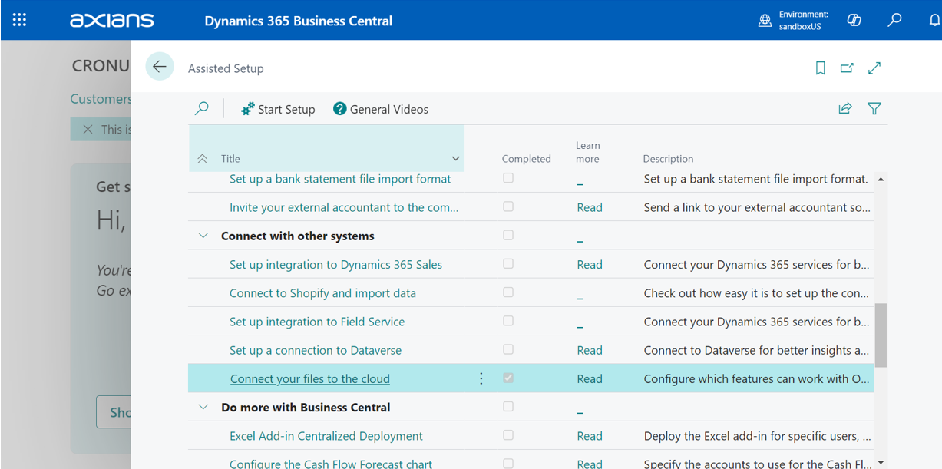Viewport: 942px width, 469px height.
Task: Expand the page with the full-screen arrows icon
Action: click(x=874, y=68)
